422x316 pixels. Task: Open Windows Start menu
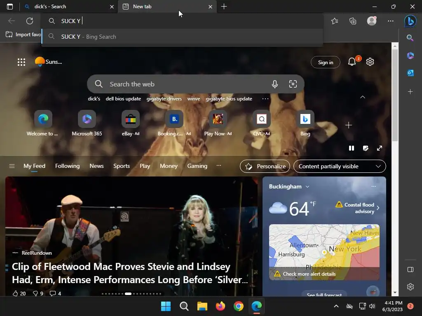coord(166,306)
